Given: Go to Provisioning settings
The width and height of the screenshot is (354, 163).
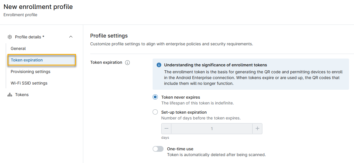Looking at the screenshot, I should click(x=30, y=72).
